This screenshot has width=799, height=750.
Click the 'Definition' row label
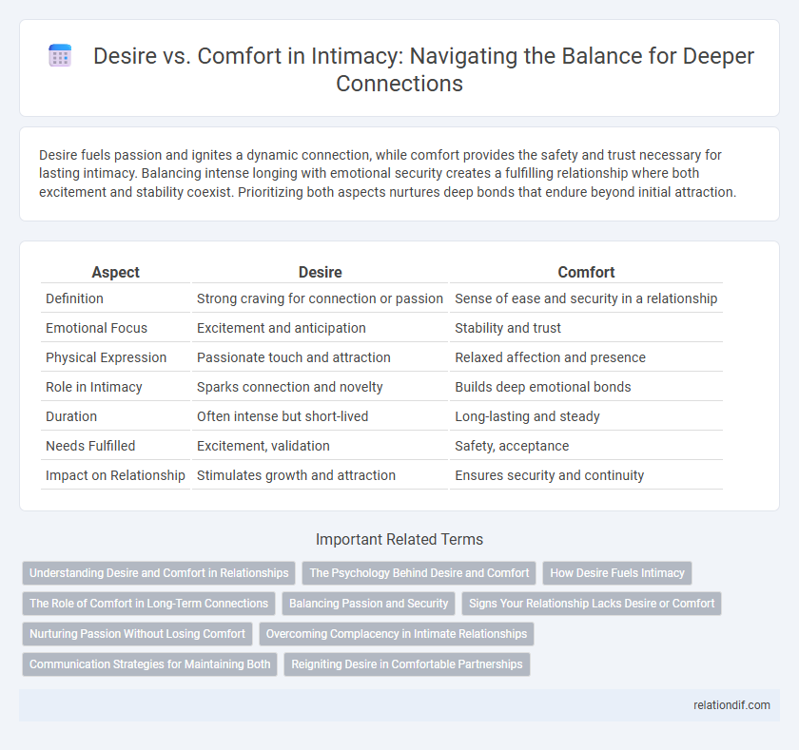pos(74,298)
